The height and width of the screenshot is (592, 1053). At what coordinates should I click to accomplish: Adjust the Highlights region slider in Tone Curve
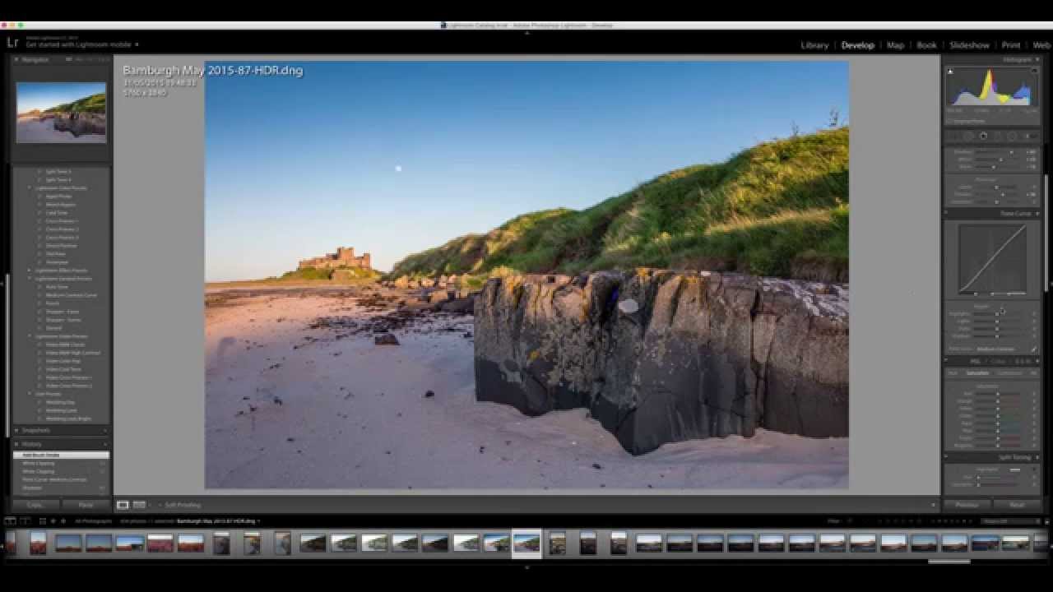997,313
